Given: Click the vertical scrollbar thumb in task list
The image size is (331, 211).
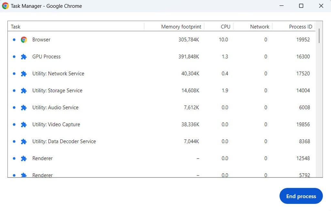Looking at the screenshot, I should pyautogui.click(x=319, y=36).
